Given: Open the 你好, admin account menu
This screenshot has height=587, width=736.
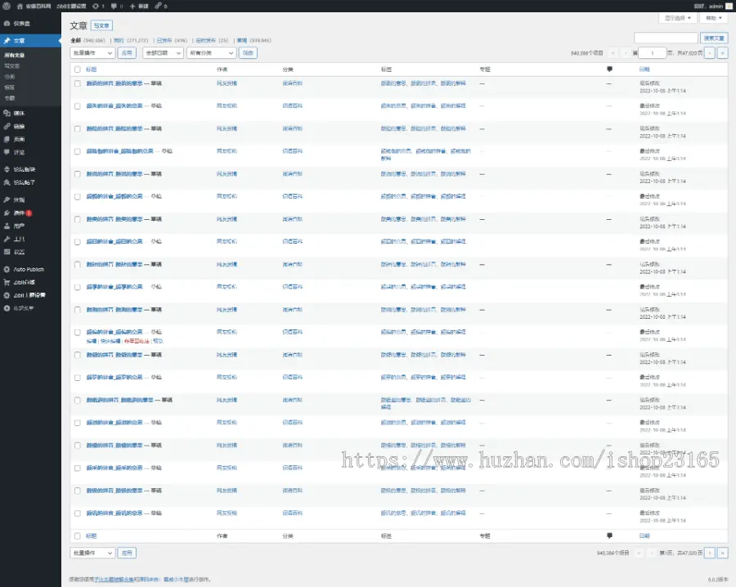Looking at the screenshot, I should click(x=713, y=6).
